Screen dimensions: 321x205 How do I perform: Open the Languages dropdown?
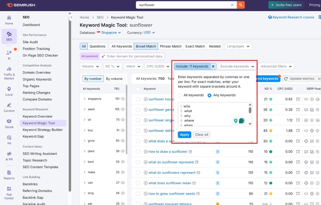click(238, 46)
